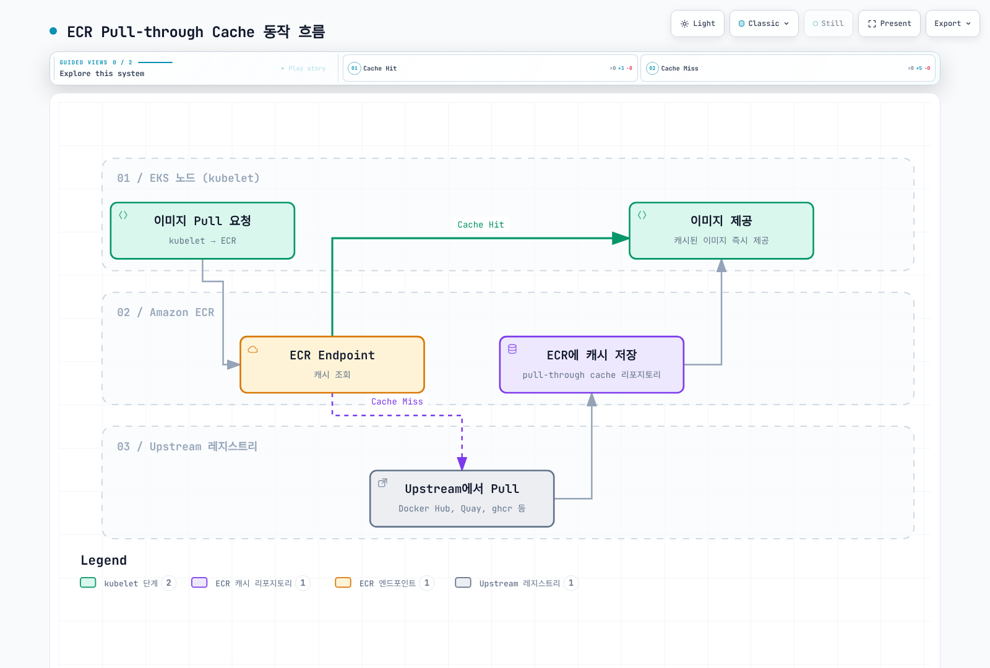Select the 이미지 Pull 요청 node title
Viewport: 990px width, 668px height.
pos(202,221)
